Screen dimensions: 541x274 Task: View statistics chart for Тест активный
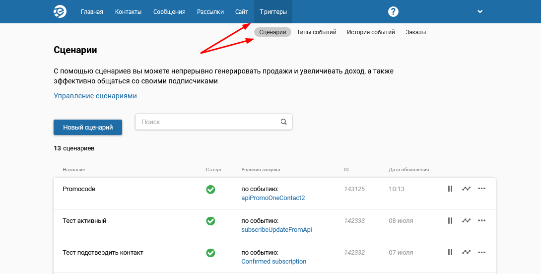pos(466,220)
